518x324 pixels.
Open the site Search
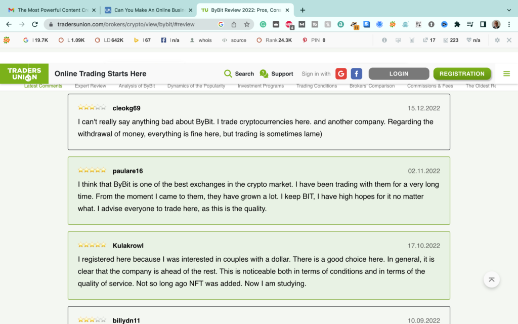(239, 74)
